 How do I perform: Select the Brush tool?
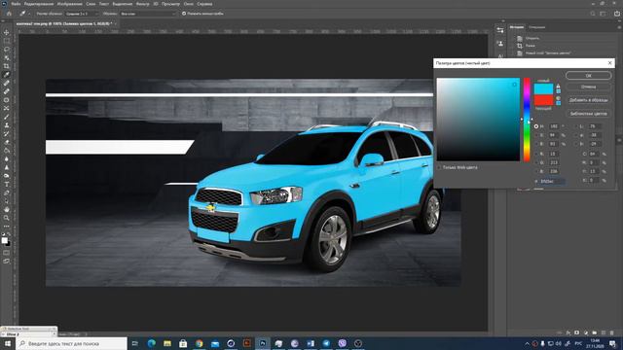point(7,117)
